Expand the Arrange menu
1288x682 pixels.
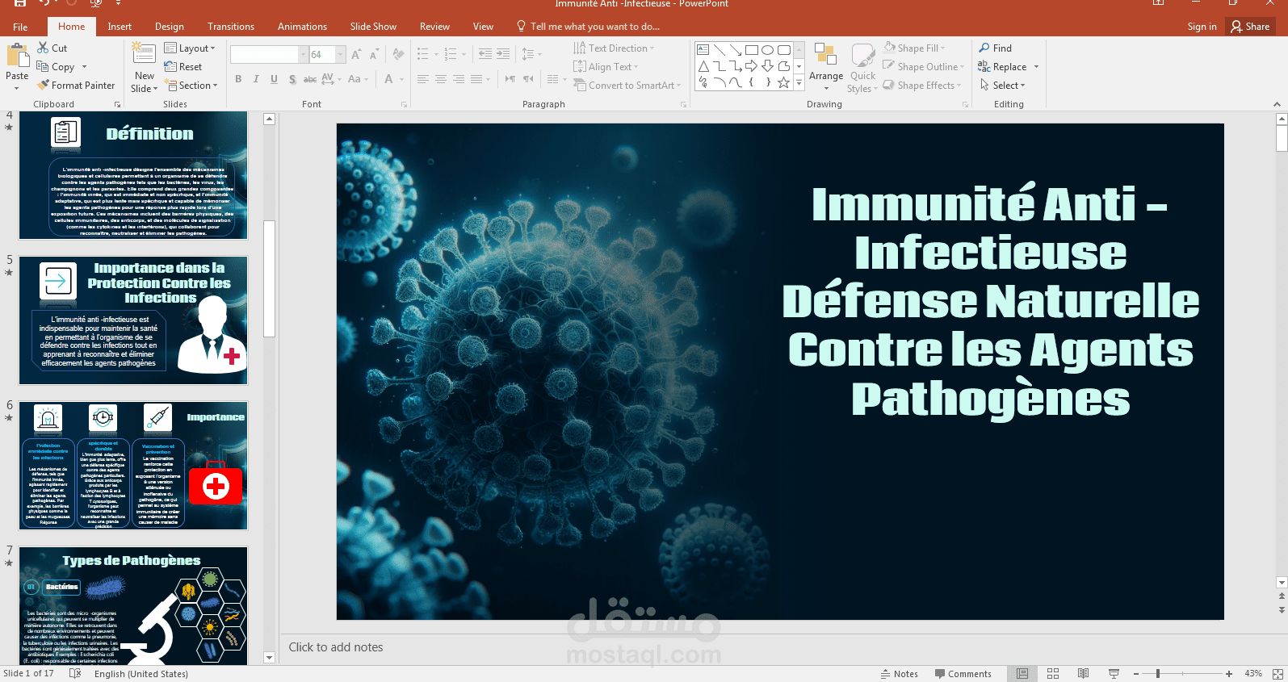pos(826,67)
